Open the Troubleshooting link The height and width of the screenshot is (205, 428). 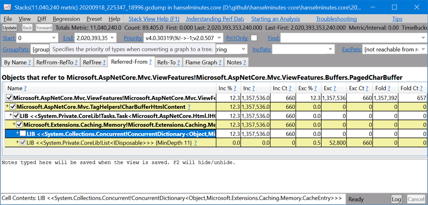(x=336, y=19)
